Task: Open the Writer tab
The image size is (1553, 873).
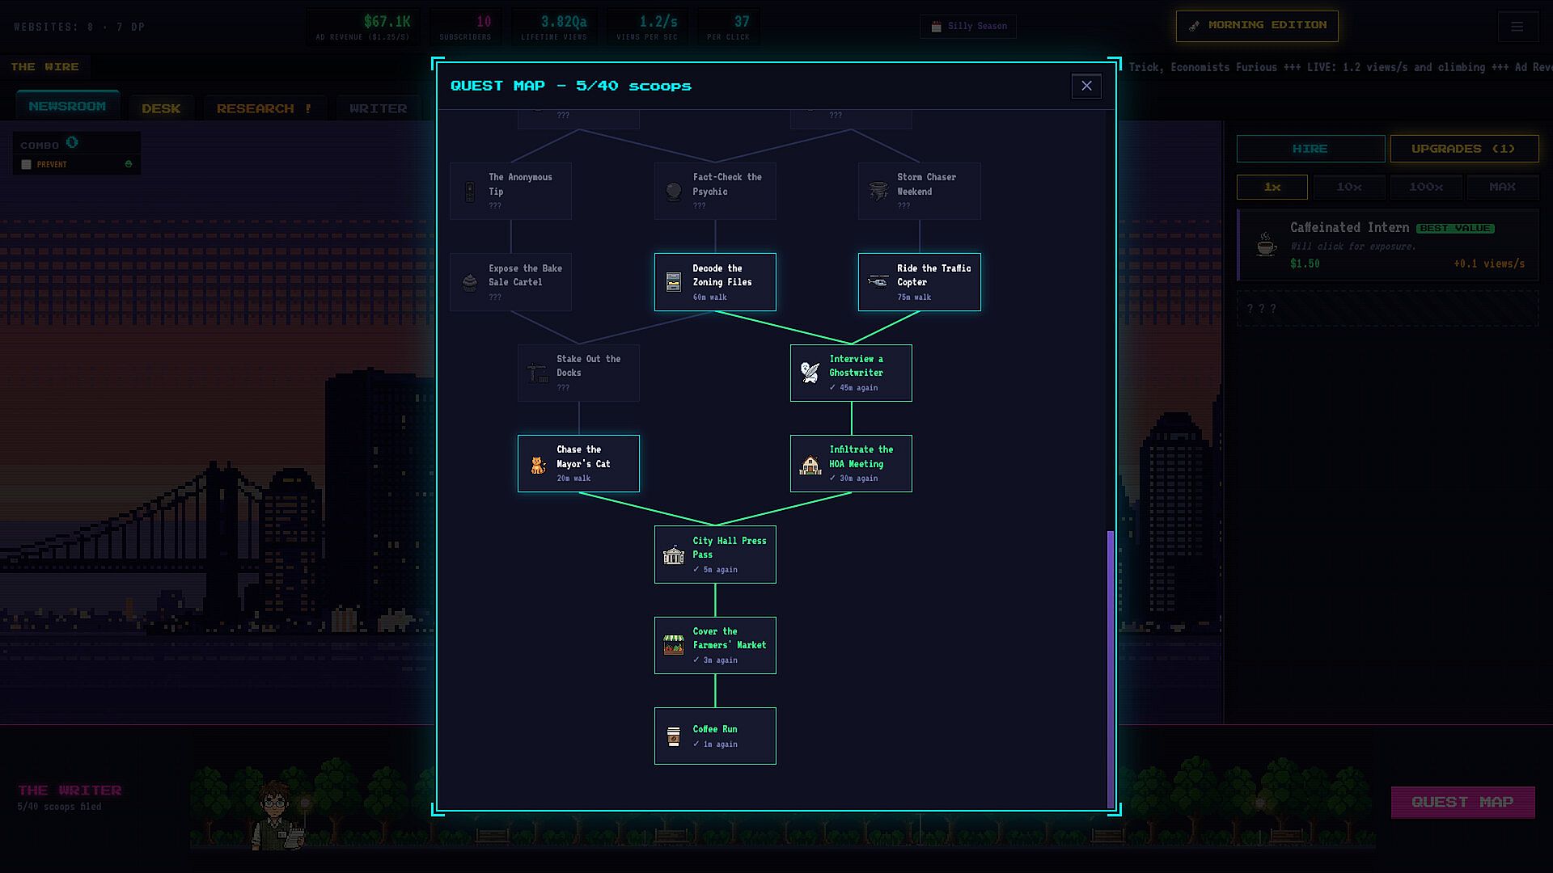Action: coord(378,108)
